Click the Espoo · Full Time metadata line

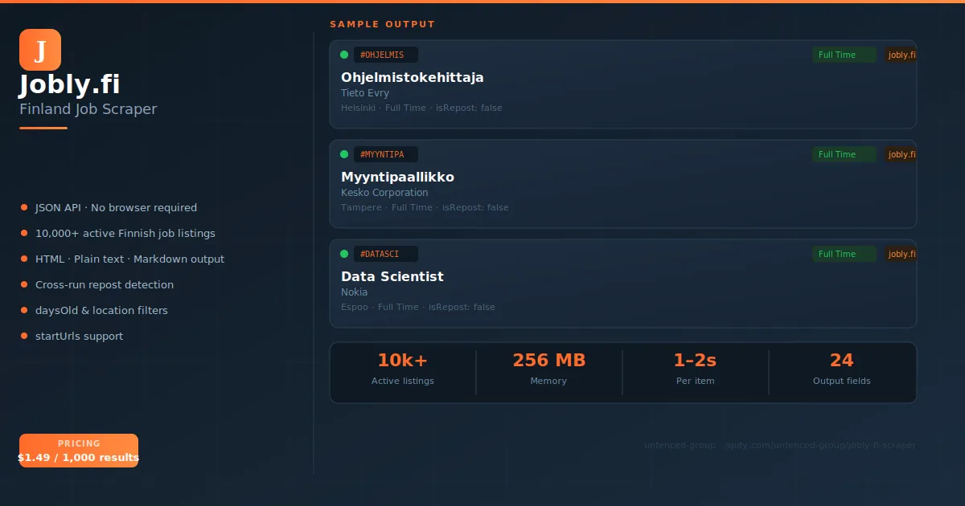418,307
